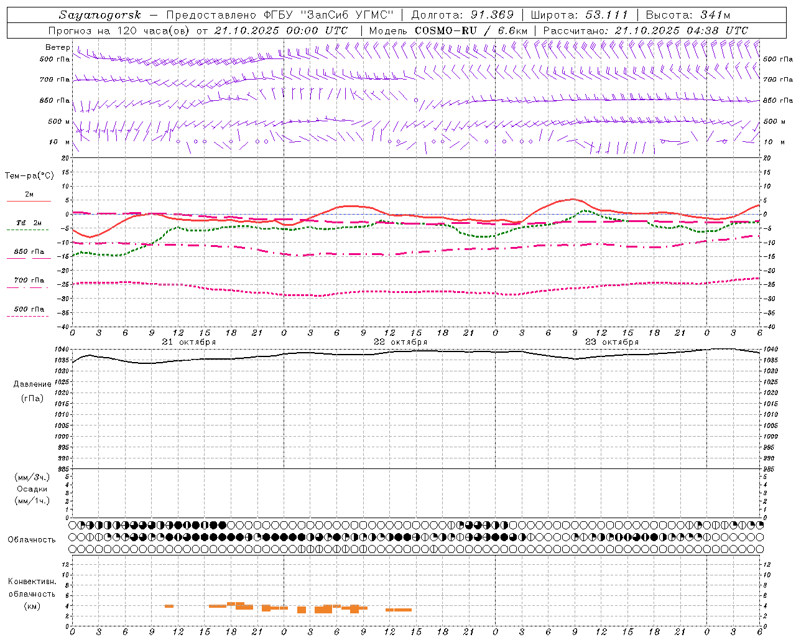Click the Ветер panel label
This screenshot has height=637, width=796.
coord(57,47)
